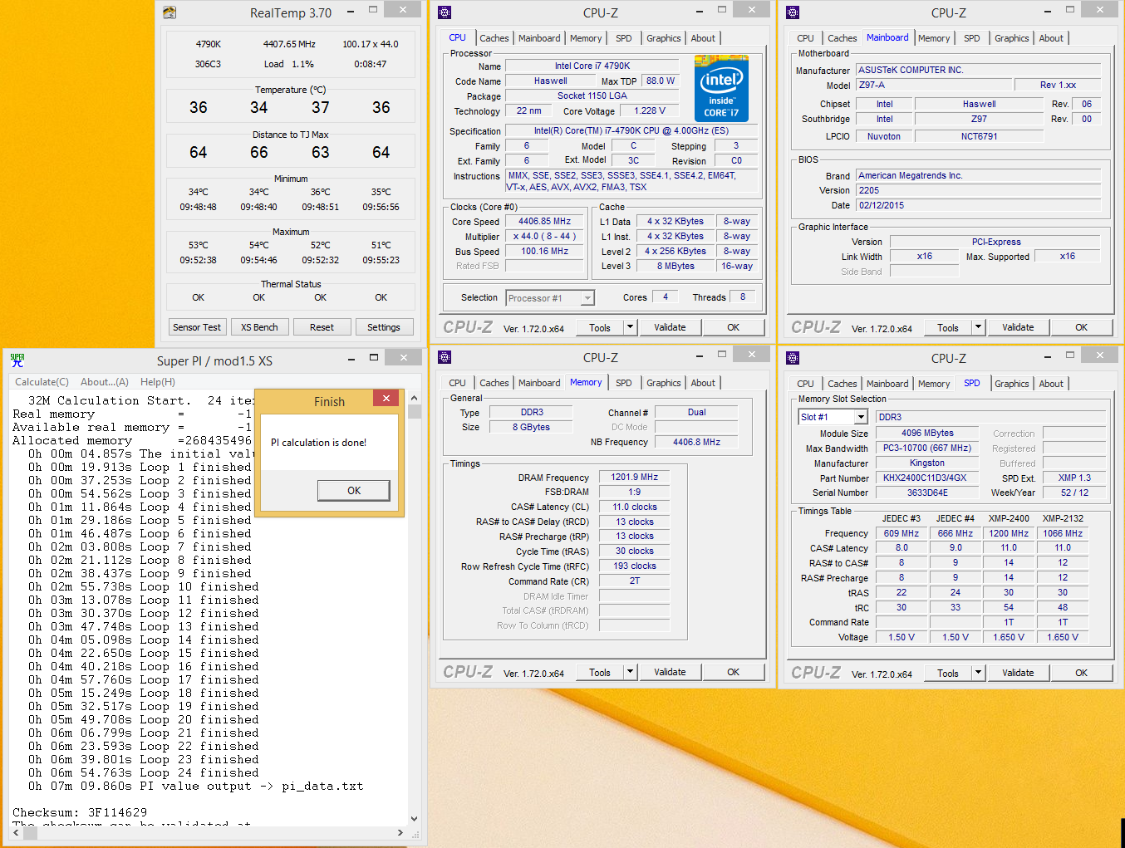Click the Intel Core i7 inside logo
1125x848 pixels.
pos(721,88)
